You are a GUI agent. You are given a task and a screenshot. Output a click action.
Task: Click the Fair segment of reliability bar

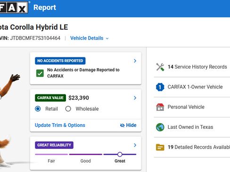51,154
